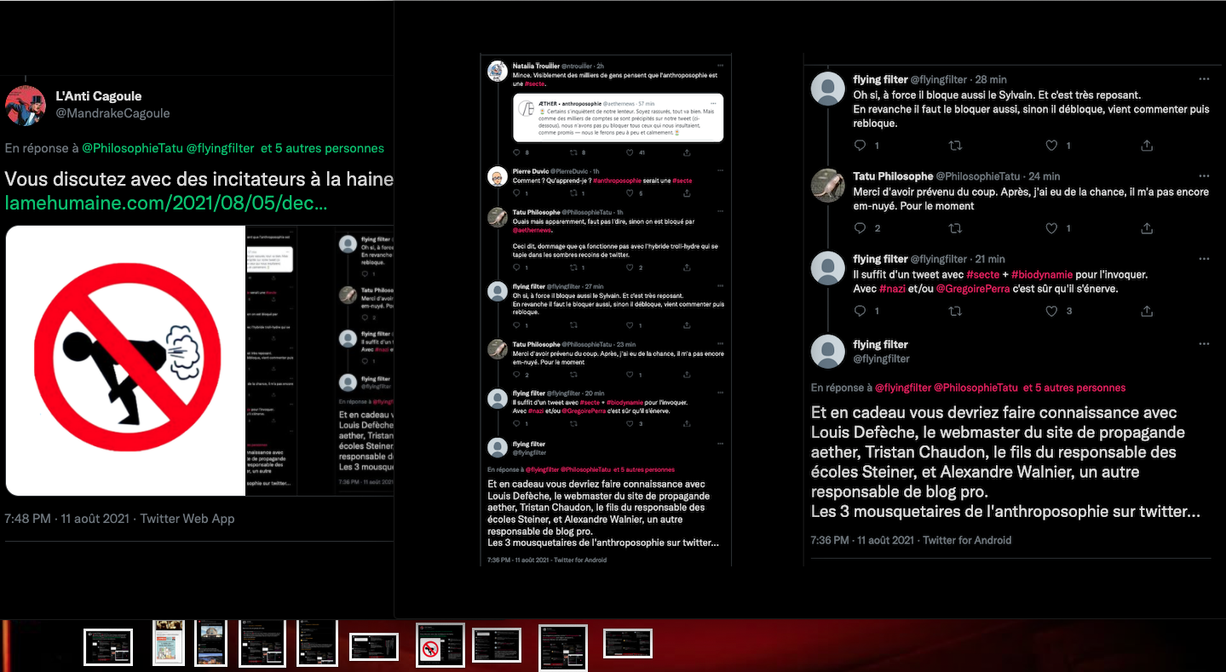Select the prohibition sign thumbnail in bottom strip
Viewport: 1226px width, 672px height.
coord(440,646)
